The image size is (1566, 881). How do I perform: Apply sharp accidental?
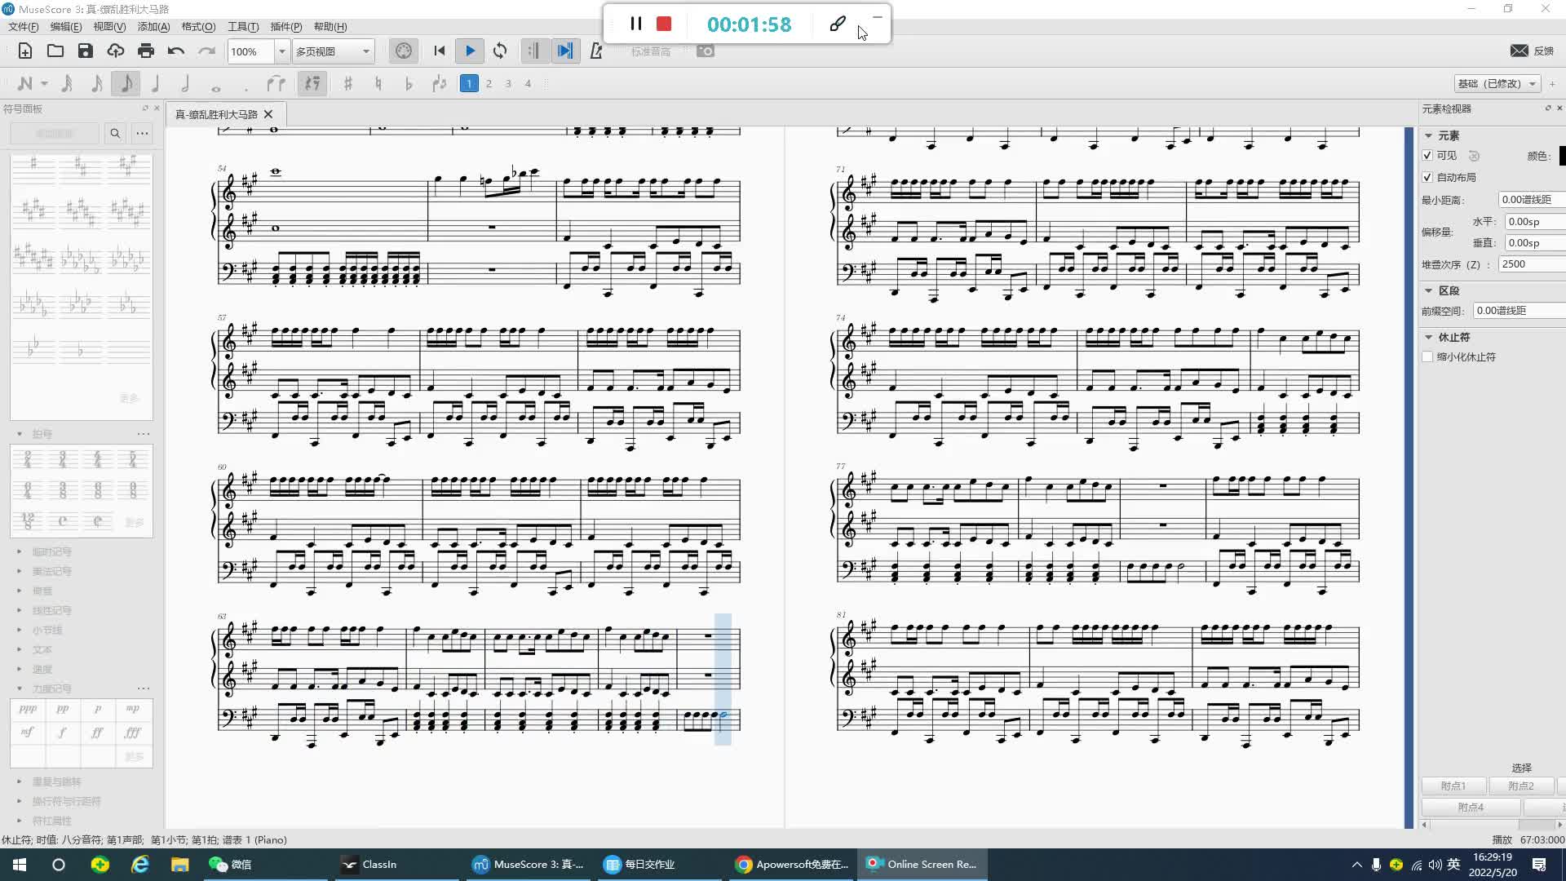[x=348, y=83]
